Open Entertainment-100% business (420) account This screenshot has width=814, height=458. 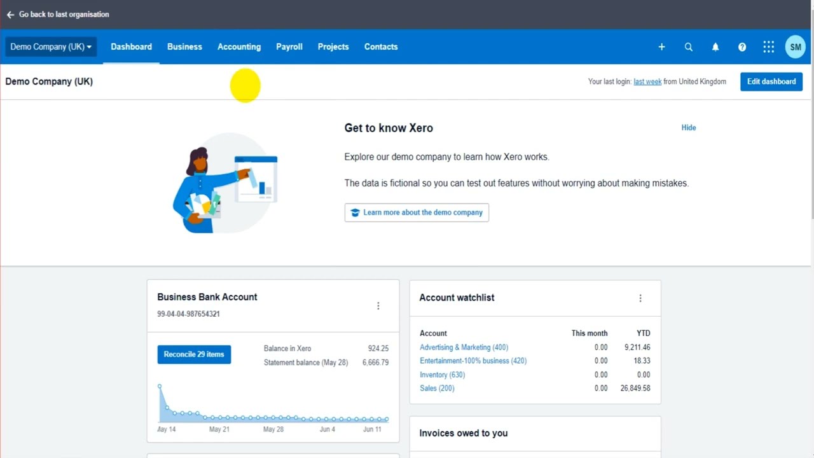[x=473, y=361]
